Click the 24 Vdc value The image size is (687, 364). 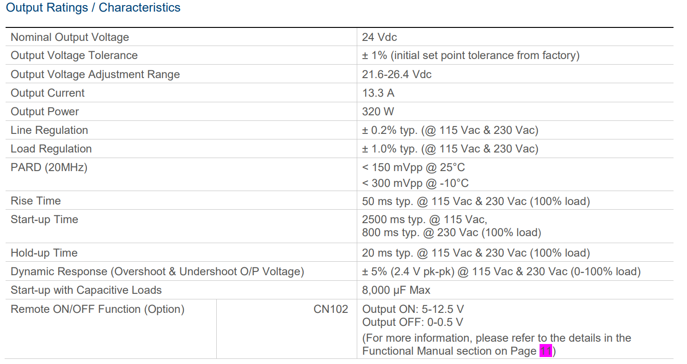pyautogui.click(x=380, y=37)
